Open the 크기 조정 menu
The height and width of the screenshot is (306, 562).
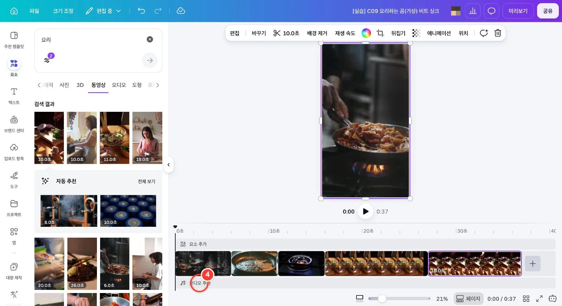click(x=63, y=11)
